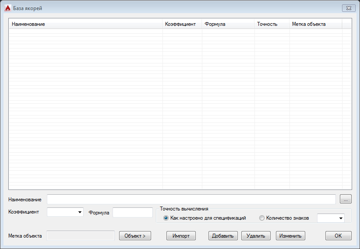Open the Количество знаков precision dropdown
Image resolution: width=360 pixels, height=249 pixels.
[x=331, y=218]
